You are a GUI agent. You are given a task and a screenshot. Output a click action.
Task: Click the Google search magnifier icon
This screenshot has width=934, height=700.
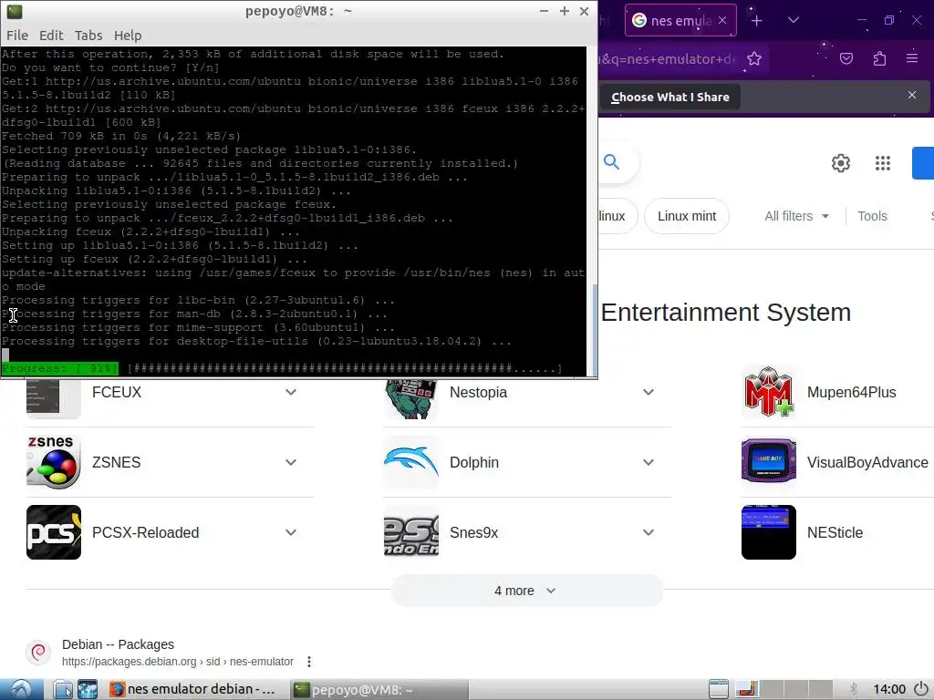(611, 162)
